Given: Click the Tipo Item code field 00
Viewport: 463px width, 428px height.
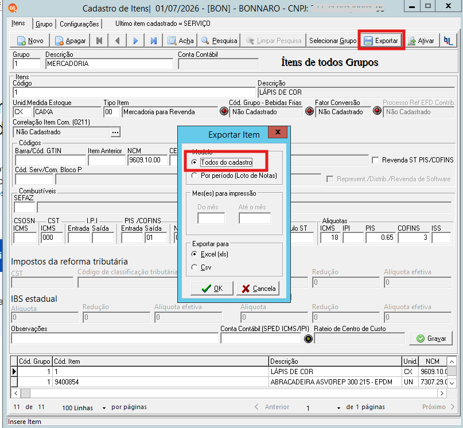Looking at the screenshot, I should tap(112, 112).
